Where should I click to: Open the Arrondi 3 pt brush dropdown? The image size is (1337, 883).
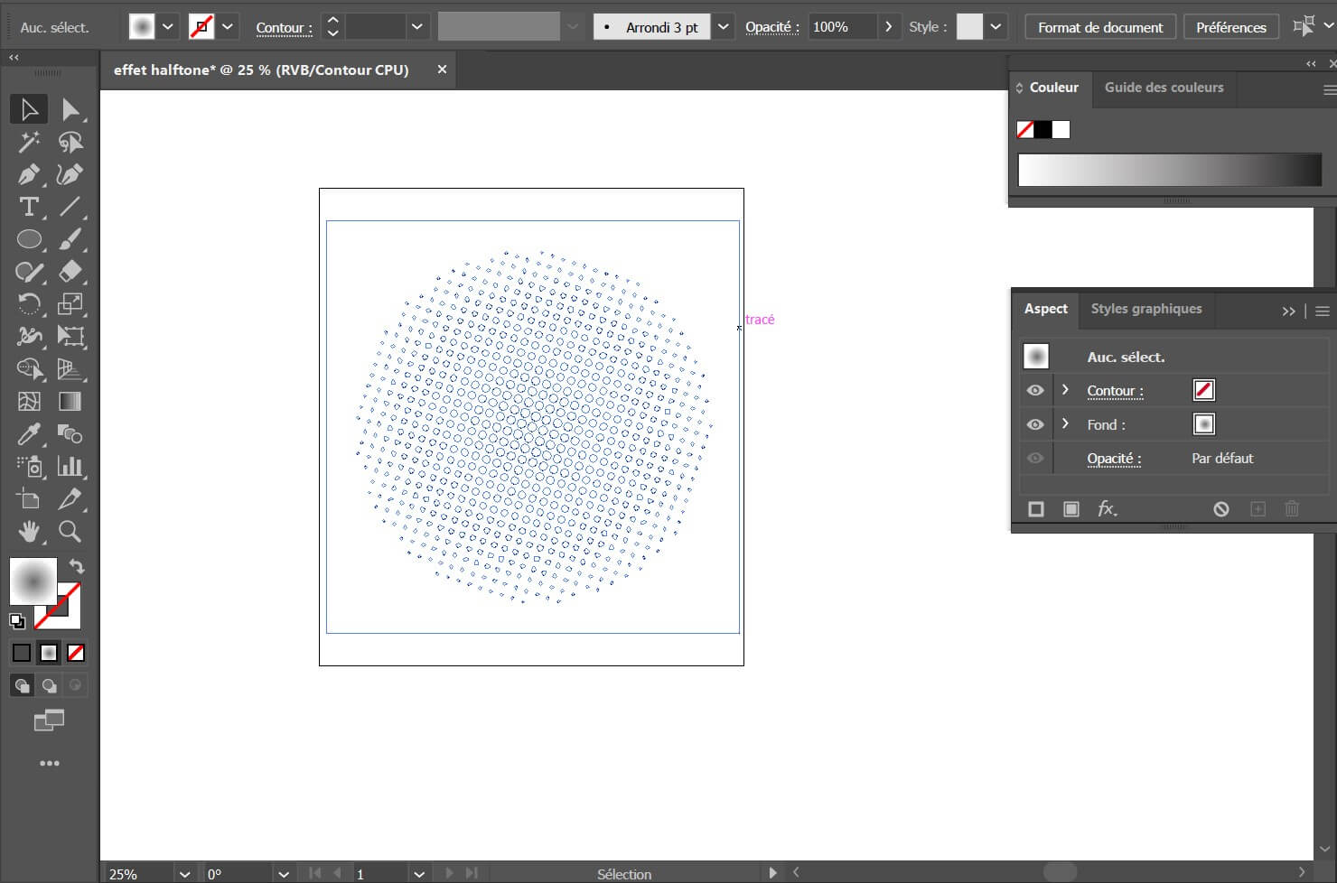[723, 27]
